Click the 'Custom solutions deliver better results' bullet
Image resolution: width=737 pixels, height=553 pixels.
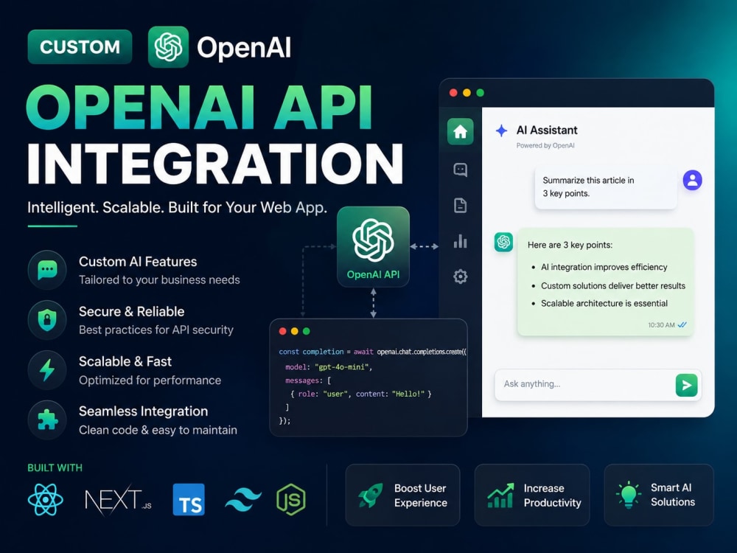pyautogui.click(x=613, y=286)
